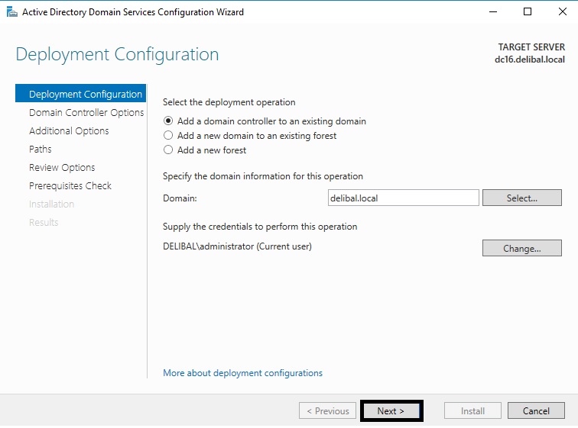Click Change... to modify credentials
The image size is (578, 428).
tap(521, 248)
